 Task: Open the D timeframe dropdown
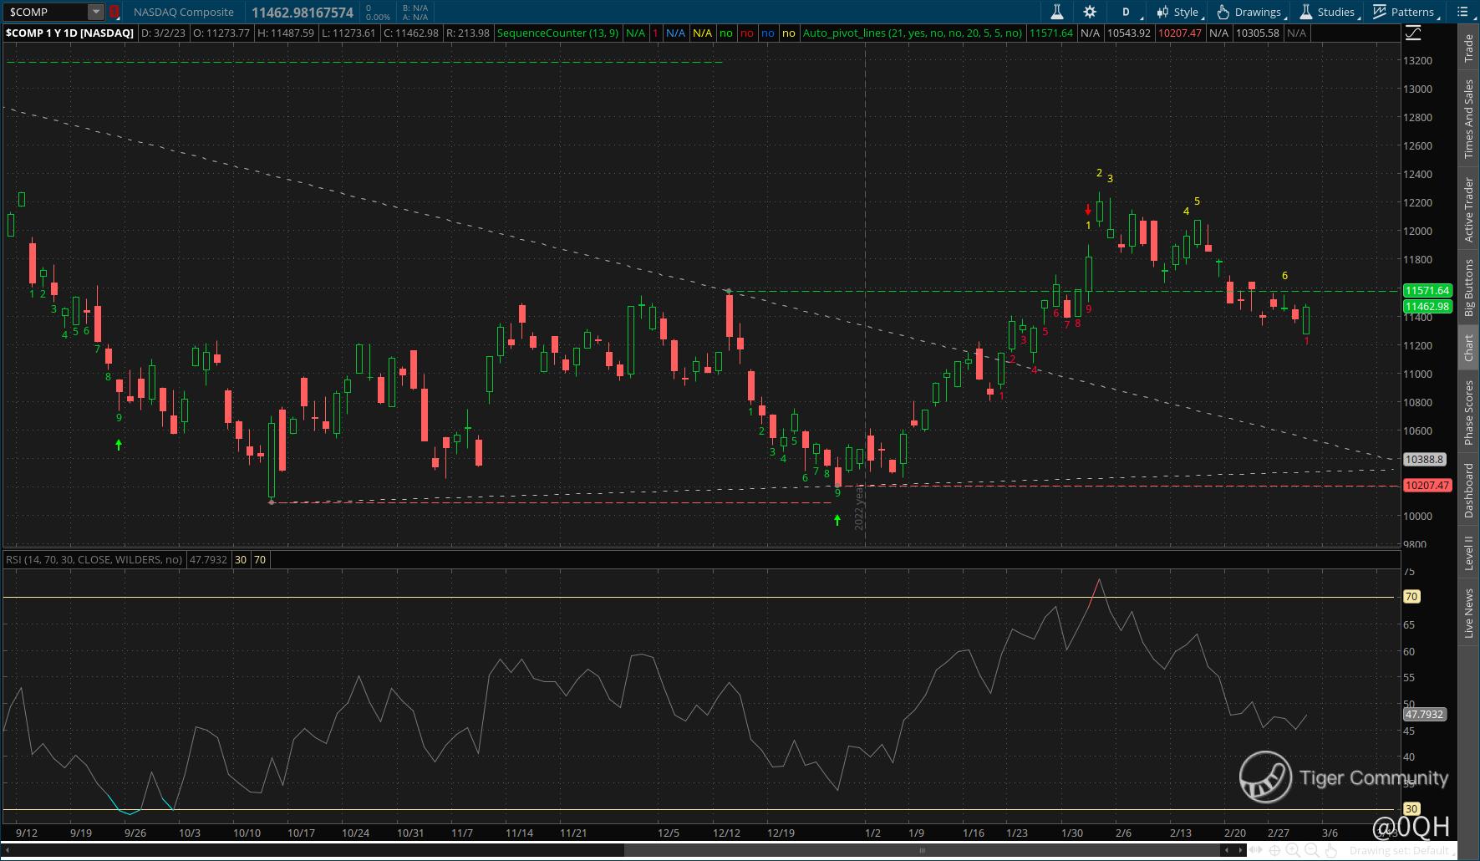pyautogui.click(x=1126, y=12)
